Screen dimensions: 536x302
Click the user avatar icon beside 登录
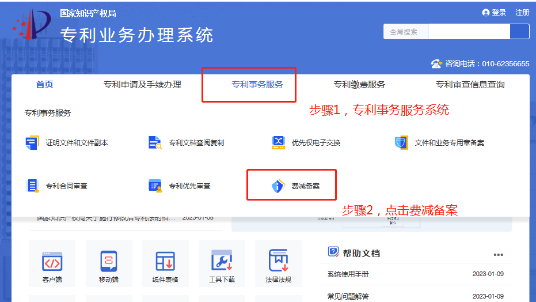[486, 13]
